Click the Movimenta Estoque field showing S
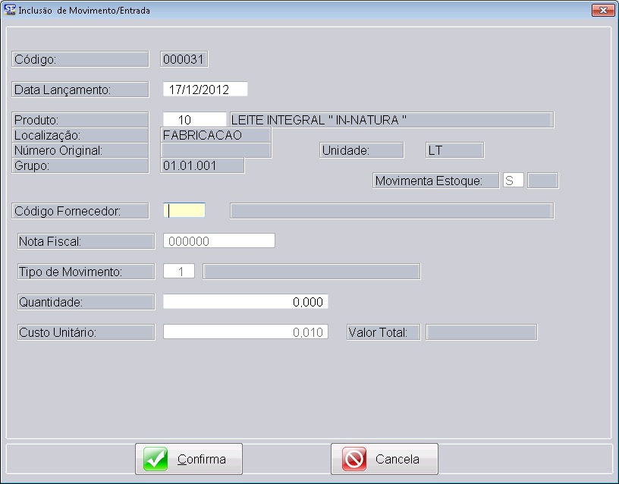This screenshot has height=484, width=619. point(514,181)
